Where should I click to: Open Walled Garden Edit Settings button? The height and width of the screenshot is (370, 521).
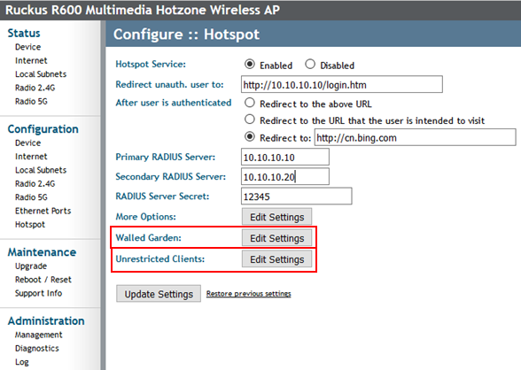(x=276, y=238)
